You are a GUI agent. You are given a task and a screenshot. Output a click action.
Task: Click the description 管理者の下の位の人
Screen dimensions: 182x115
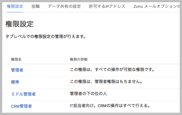88,93
